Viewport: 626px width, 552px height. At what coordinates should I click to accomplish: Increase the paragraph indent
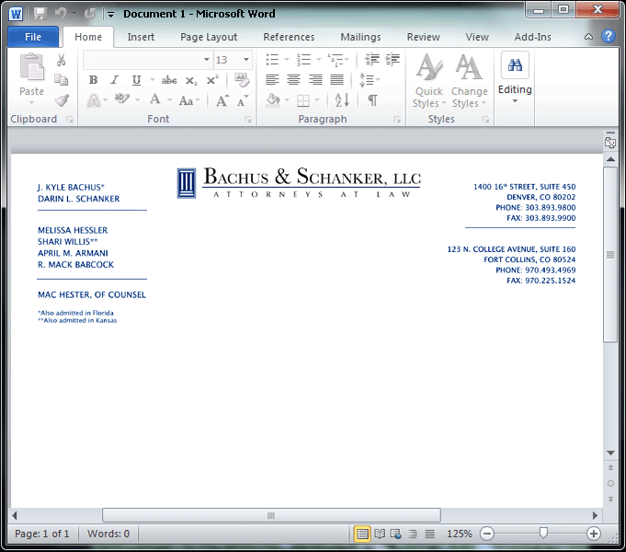pyautogui.click(x=393, y=59)
